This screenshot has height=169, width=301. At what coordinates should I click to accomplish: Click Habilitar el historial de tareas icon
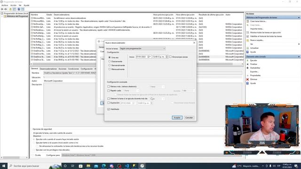248,36
